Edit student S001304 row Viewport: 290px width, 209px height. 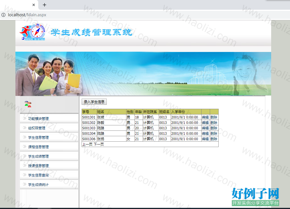[205, 133]
